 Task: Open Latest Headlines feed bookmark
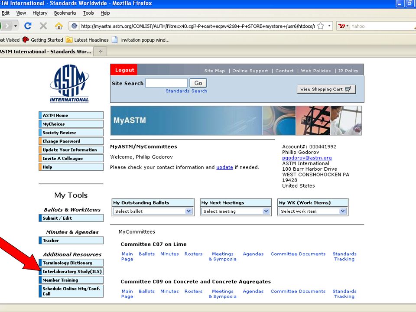(x=87, y=40)
